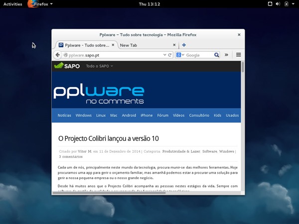Image resolution: width=299 pixels, height=224 pixels.
Task: Click the vertical scrollbar thumb
Action: point(243,67)
